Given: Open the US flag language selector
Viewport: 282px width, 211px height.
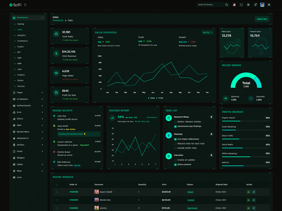Looking at the screenshot, I should point(234,5).
